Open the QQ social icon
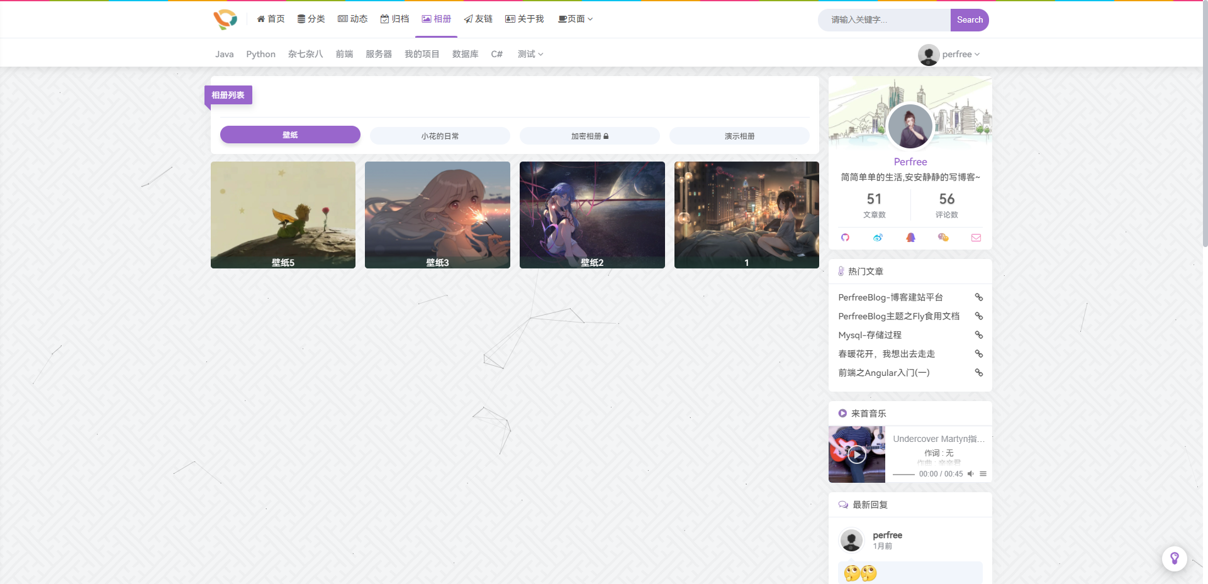This screenshot has height=584, width=1208. [910, 238]
